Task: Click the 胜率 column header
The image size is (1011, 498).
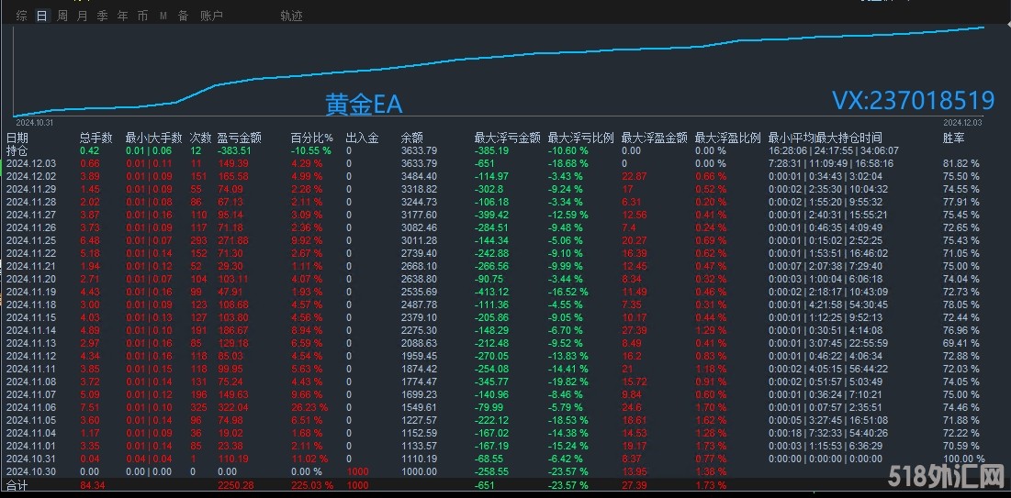Action: 954,138
